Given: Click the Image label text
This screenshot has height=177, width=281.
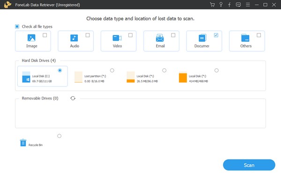Looking at the screenshot, I should pyautogui.click(x=32, y=46).
